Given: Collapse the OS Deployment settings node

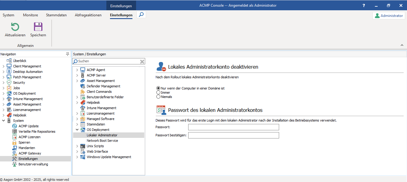Looking at the screenshot, I should tap(78, 130).
